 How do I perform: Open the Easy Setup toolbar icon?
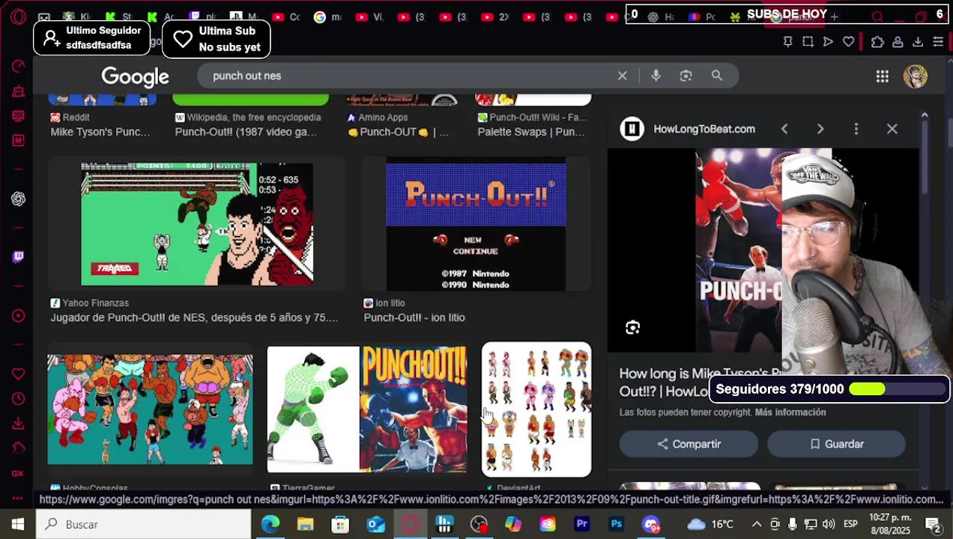[938, 43]
